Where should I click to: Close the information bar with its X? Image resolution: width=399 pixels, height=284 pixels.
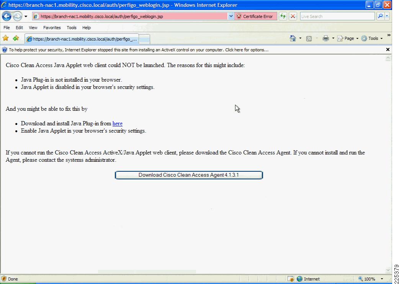coord(388,50)
